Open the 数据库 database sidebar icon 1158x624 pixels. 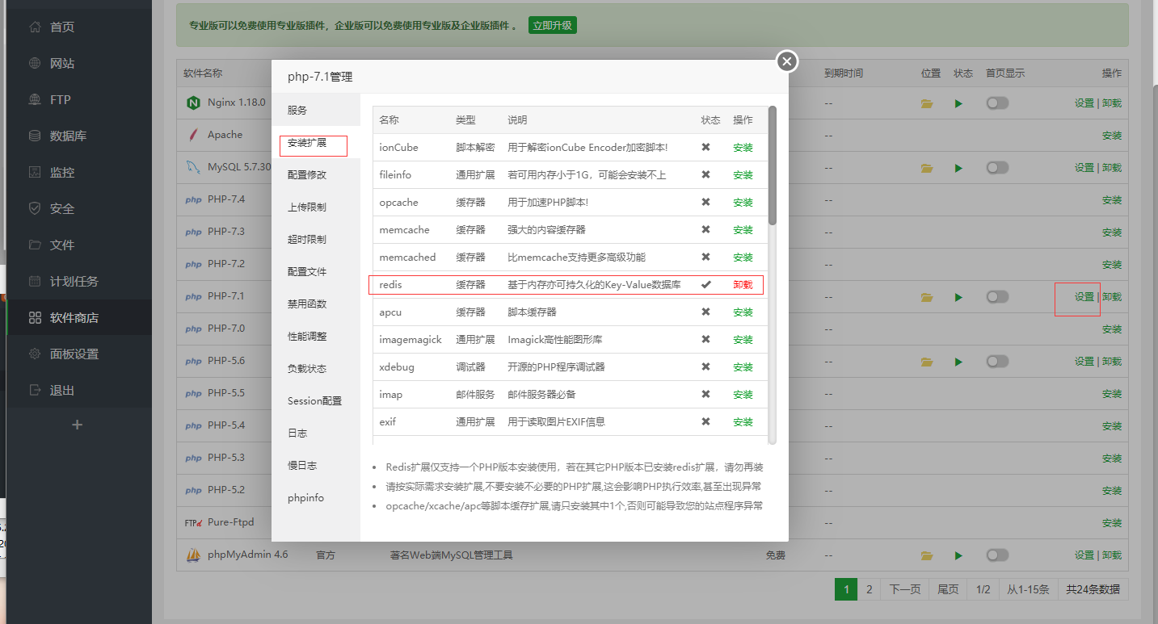[35, 136]
